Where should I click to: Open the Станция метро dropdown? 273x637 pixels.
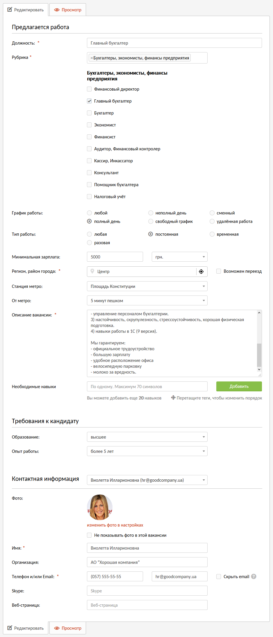pyautogui.click(x=147, y=286)
